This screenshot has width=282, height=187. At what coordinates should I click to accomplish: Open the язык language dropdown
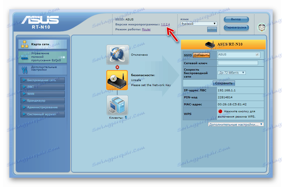click(199, 24)
